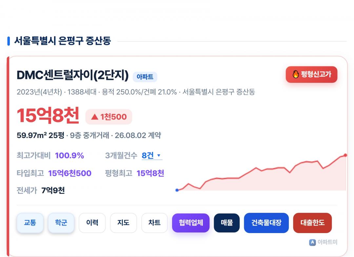Click the purple 협력업체 button
The width and height of the screenshot is (354, 257).
[191, 223]
